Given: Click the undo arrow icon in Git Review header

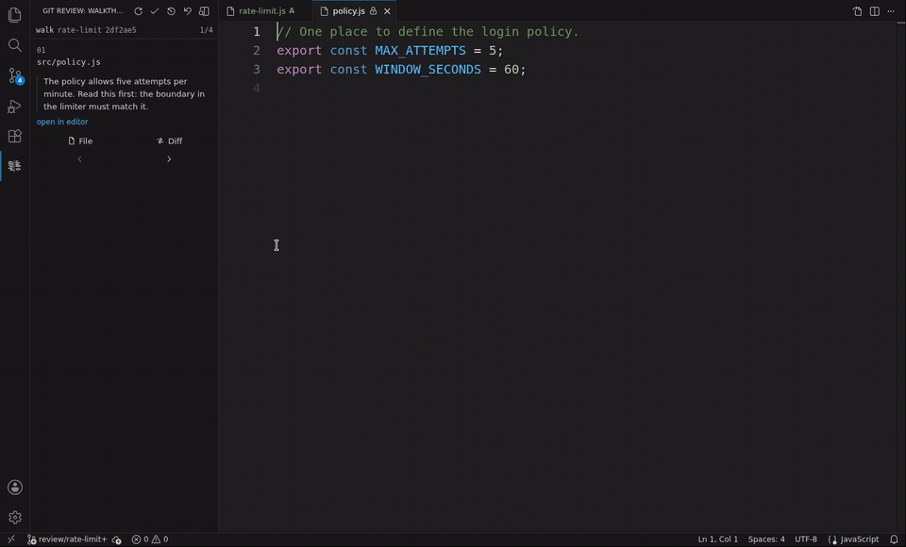Looking at the screenshot, I should pyautogui.click(x=187, y=11).
